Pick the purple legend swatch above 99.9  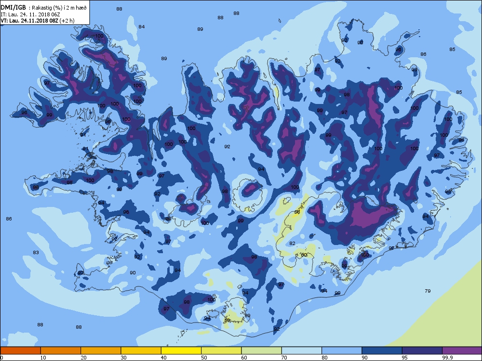point(462,350)
